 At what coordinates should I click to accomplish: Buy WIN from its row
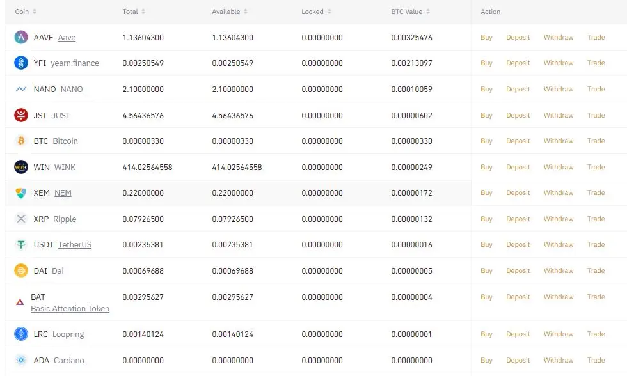[x=486, y=167]
